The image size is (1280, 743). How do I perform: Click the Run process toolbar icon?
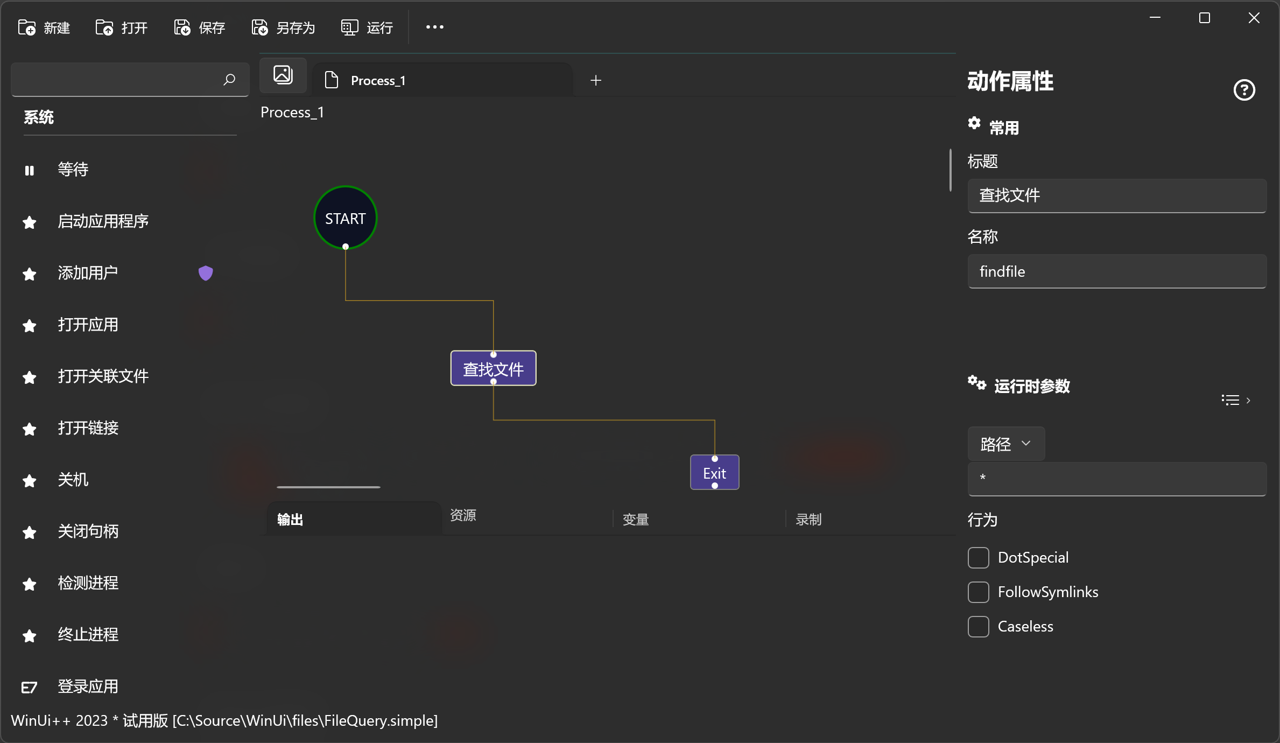349,27
